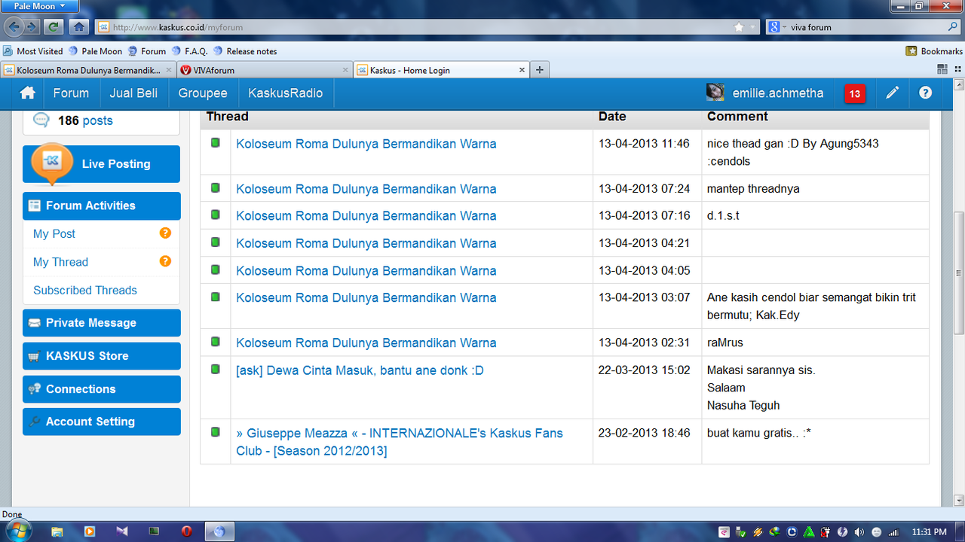This screenshot has width=965, height=542.
Task: Open the Release notes bookmark
Action: point(245,51)
